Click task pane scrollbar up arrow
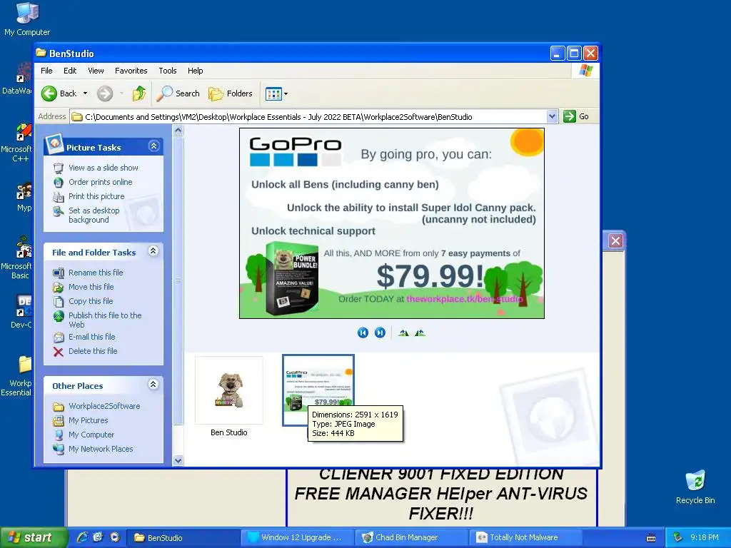This screenshot has width=731, height=548. click(x=178, y=131)
